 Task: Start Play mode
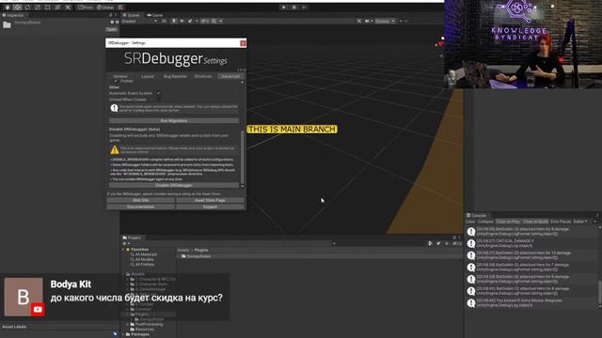point(284,8)
